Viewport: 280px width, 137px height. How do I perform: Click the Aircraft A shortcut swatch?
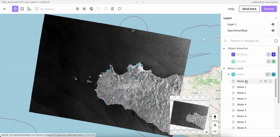coord(274,62)
